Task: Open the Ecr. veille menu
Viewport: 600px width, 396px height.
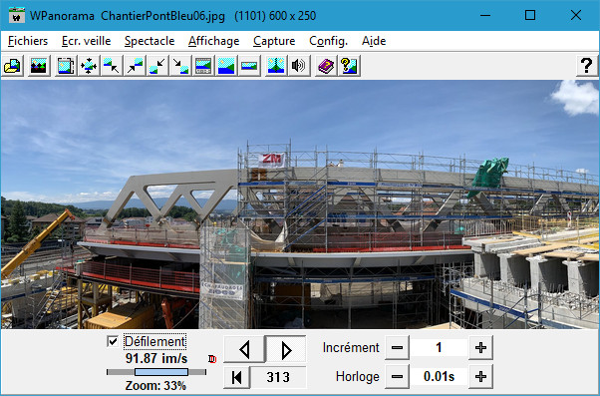Action: click(86, 41)
